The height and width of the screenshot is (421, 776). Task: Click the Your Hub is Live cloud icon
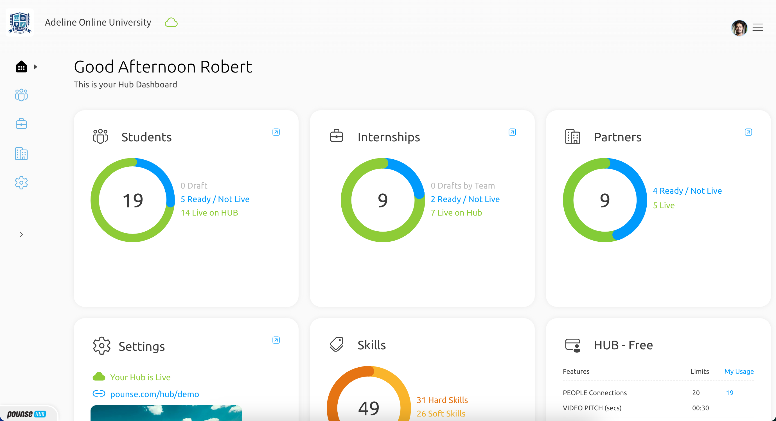click(99, 377)
